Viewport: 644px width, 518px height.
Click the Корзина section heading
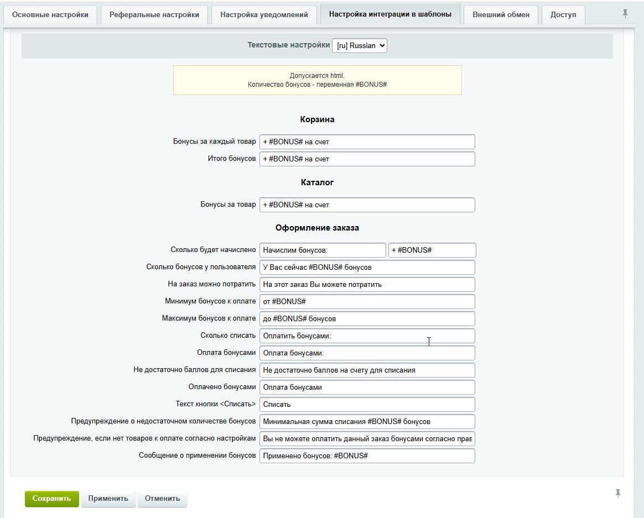point(317,119)
